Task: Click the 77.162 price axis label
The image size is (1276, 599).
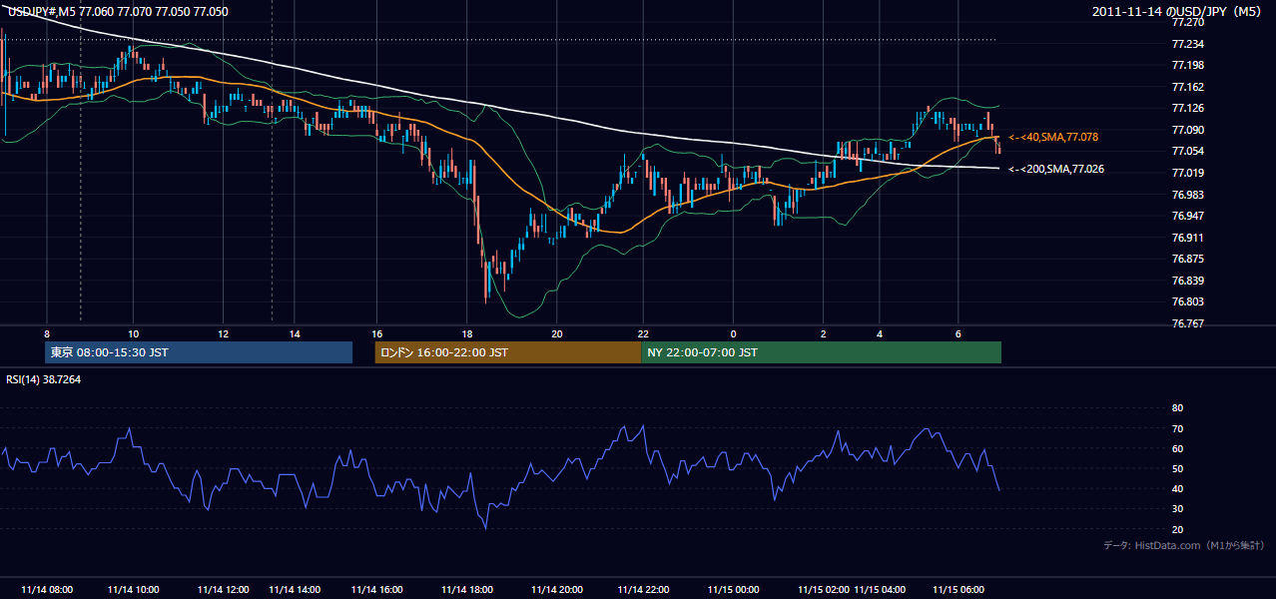Action: point(1187,87)
